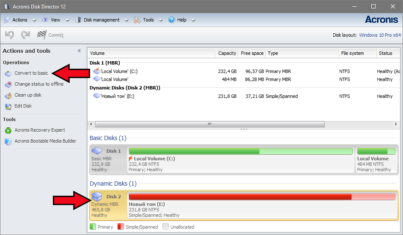Image resolution: width=403 pixels, height=235 pixels.
Task: Collapse the Actions and tools panel
Action: [x=79, y=51]
